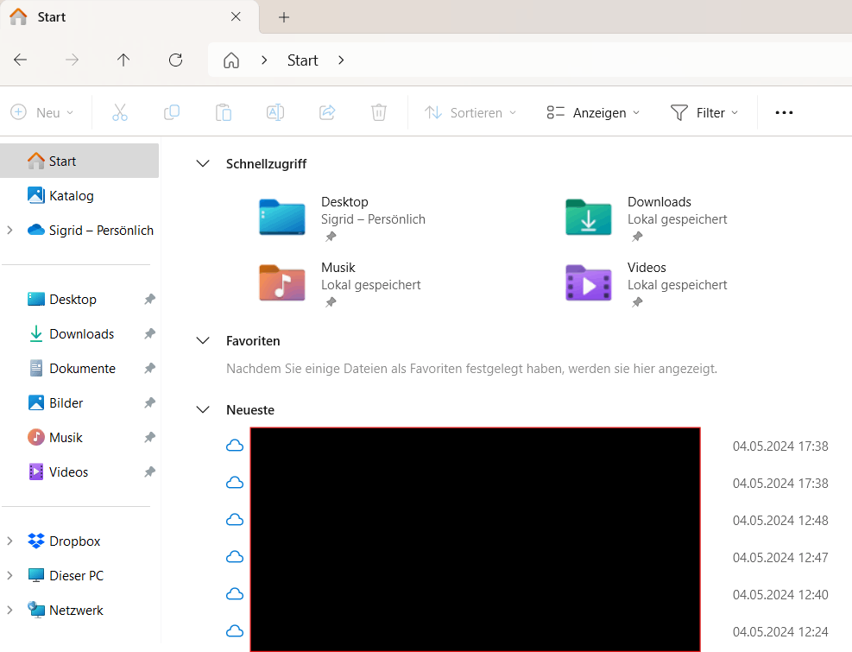Click the Rename icon in toolbar
Image resolution: width=852 pixels, height=652 pixels.
(x=275, y=112)
